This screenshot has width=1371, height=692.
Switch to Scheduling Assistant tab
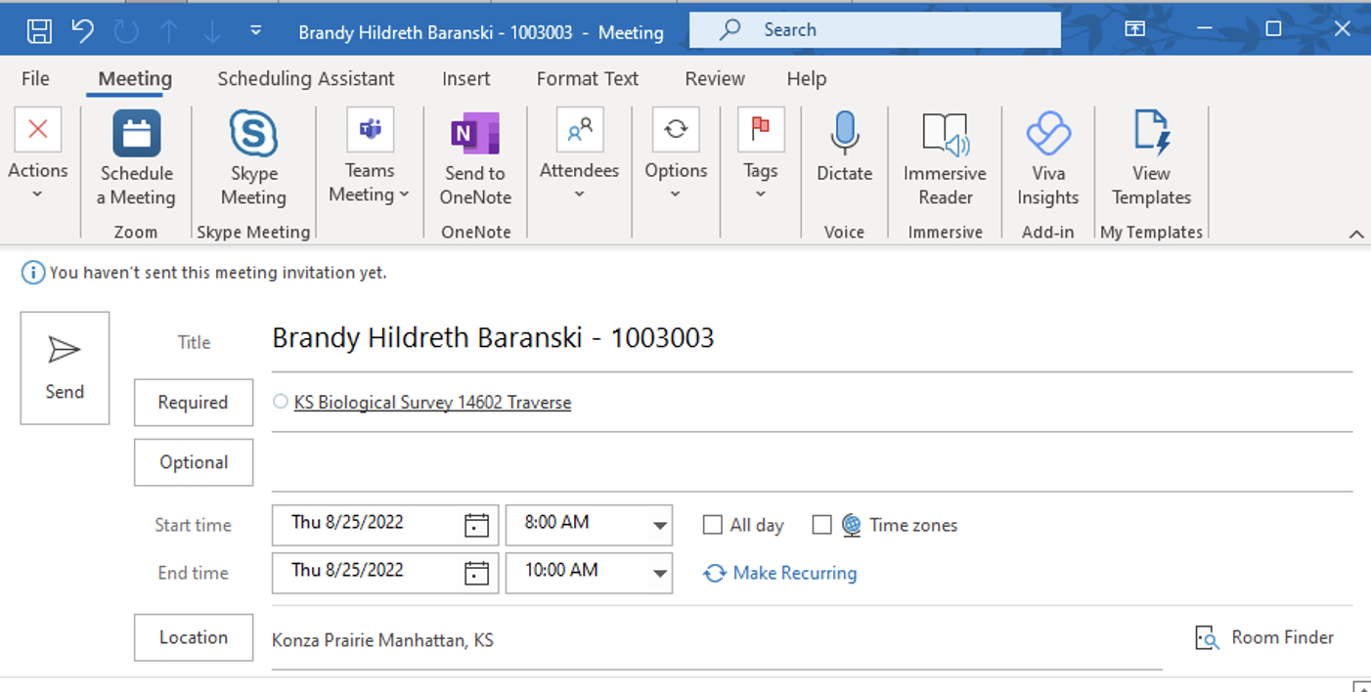point(306,79)
